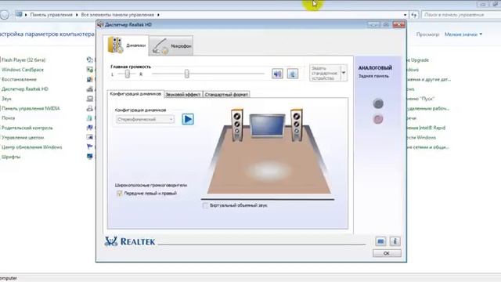
Task: Open Flash Player (32 бита) item
Action: tap(23, 60)
